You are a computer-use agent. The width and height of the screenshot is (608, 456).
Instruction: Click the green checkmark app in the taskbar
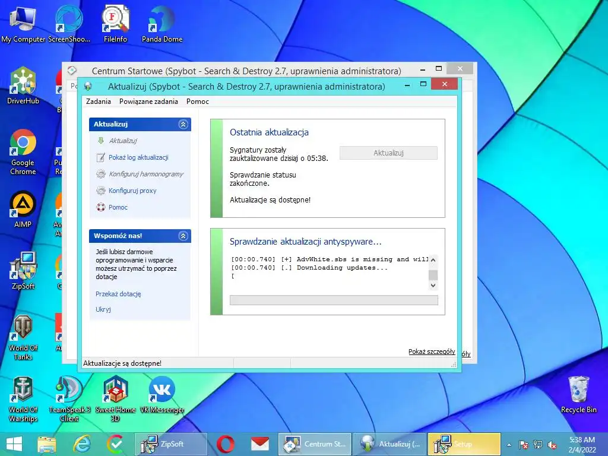pyautogui.click(x=115, y=444)
